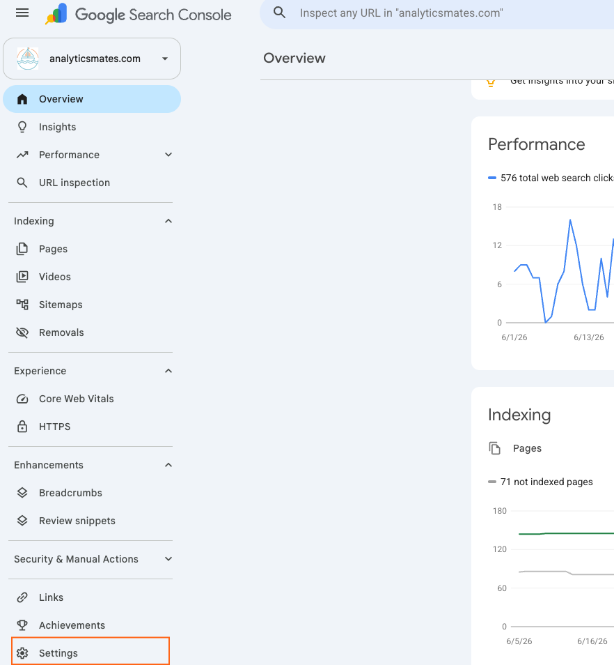The image size is (614, 665).
Task: Collapse the Experience section
Action: (168, 371)
